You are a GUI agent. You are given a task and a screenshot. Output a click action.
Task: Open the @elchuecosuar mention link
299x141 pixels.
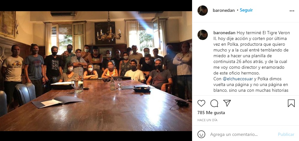[237, 79]
